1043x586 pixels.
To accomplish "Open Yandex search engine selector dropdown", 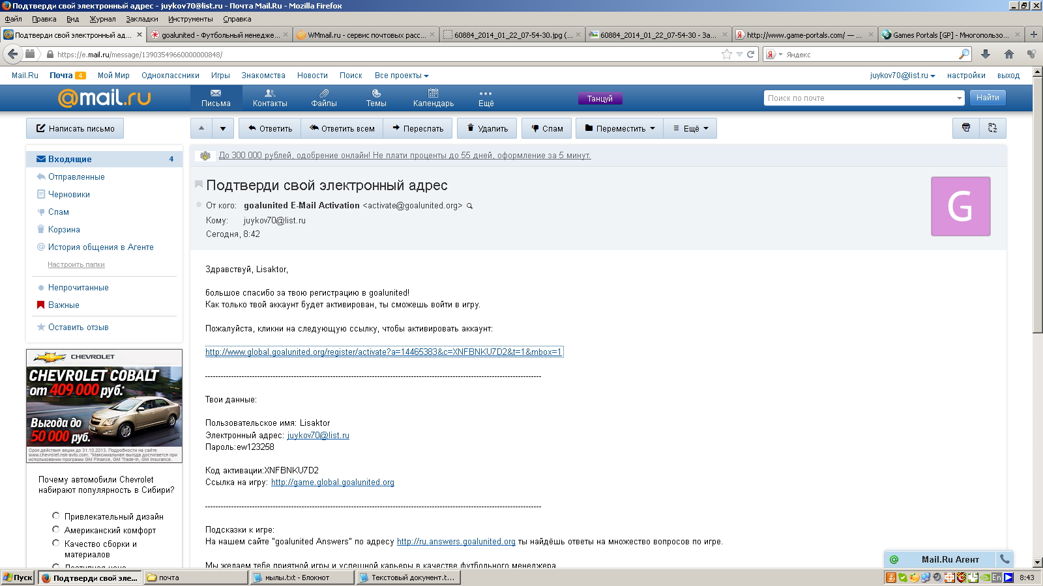I will [x=774, y=54].
